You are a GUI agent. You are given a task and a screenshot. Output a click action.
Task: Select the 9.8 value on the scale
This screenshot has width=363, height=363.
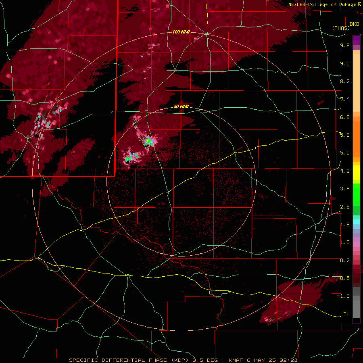(345, 45)
